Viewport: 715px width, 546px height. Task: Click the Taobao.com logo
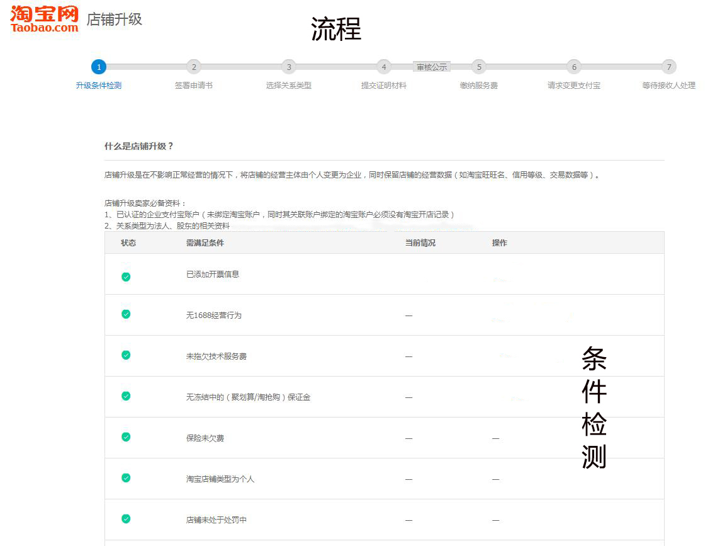(45, 19)
